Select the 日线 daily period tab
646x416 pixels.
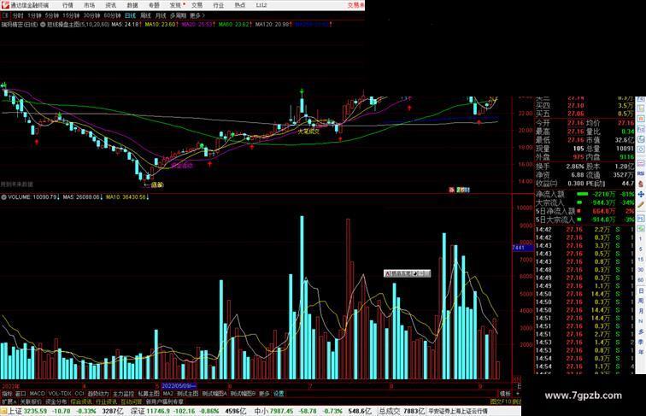coord(130,15)
